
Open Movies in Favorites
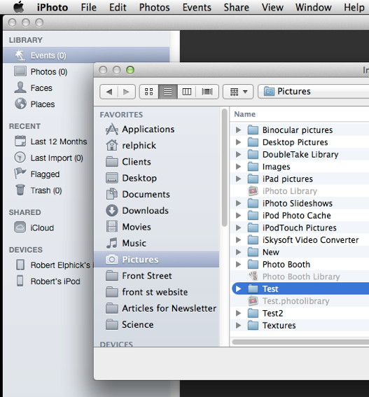point(128,227)
